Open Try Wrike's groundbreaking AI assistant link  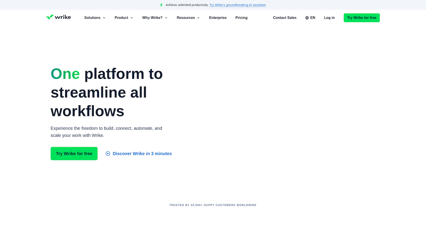click(x=238, y=5)
